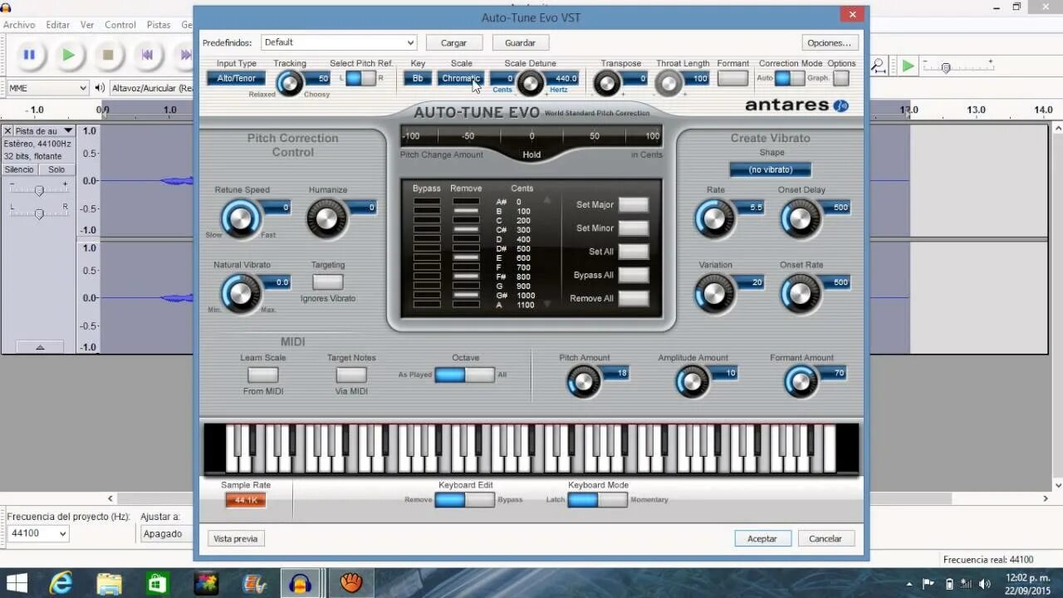The image size is (1063, 598).
Task: Open Internet Explorer from the taskbar
Action: pyautogui.click(x=61, y=583)
